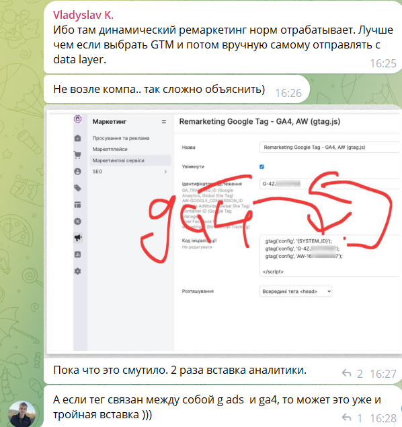Click the Назва name input field

tap(330, 147)
